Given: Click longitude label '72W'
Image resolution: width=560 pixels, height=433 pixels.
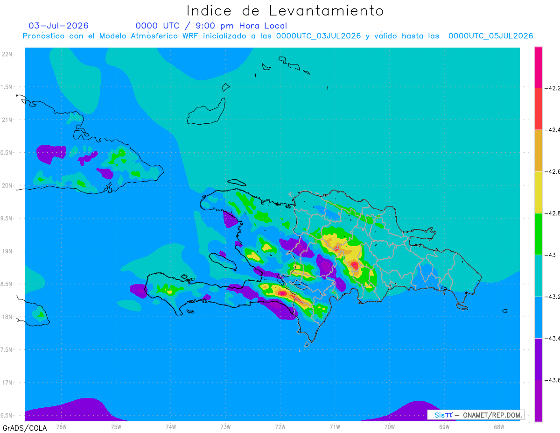Looking at the screenshot, I should click(280, 426).
